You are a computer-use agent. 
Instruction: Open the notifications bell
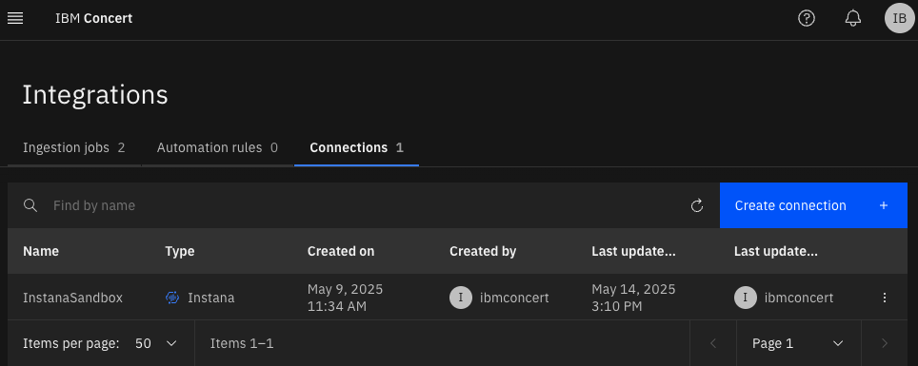pos(853,19)
